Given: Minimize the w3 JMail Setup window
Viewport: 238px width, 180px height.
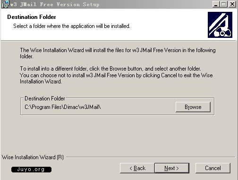Looking at the screenshot, I should click(216, 4).
